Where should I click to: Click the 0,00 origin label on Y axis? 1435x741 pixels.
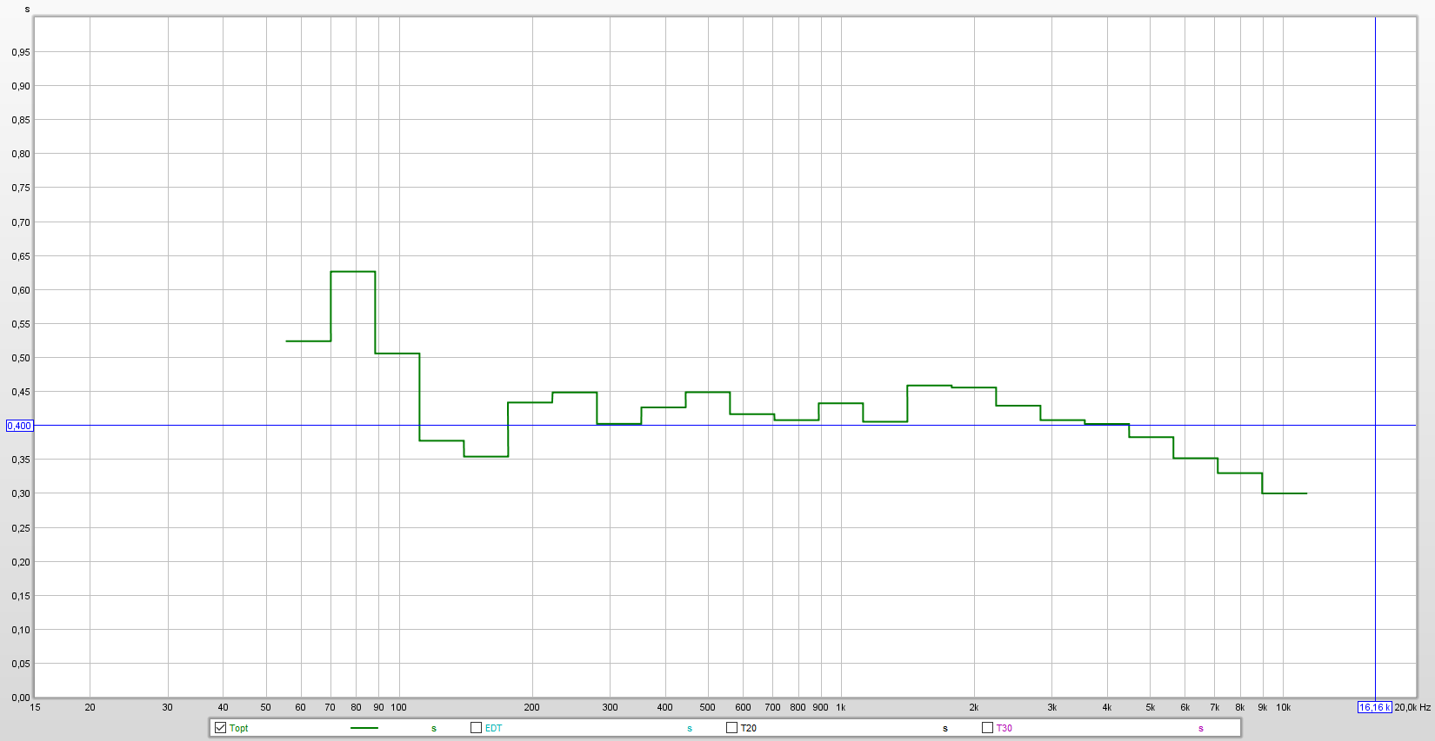coord(21,698)
